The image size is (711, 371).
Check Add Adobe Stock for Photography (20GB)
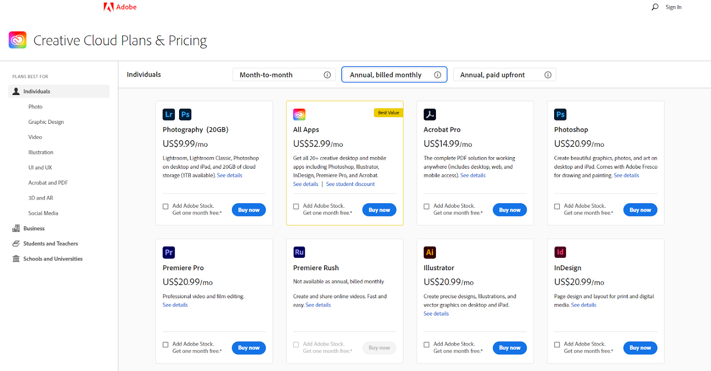pos(166,206)
